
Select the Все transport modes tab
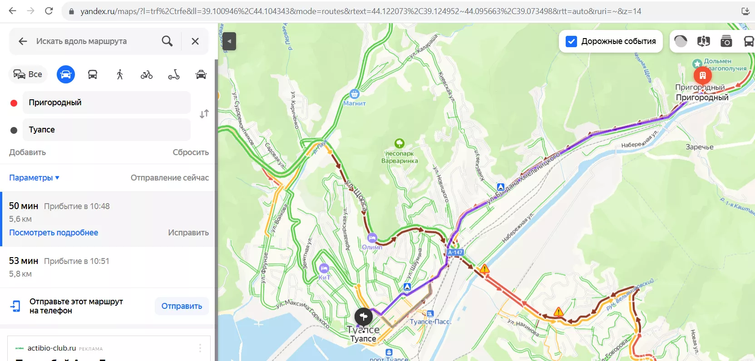28,74
